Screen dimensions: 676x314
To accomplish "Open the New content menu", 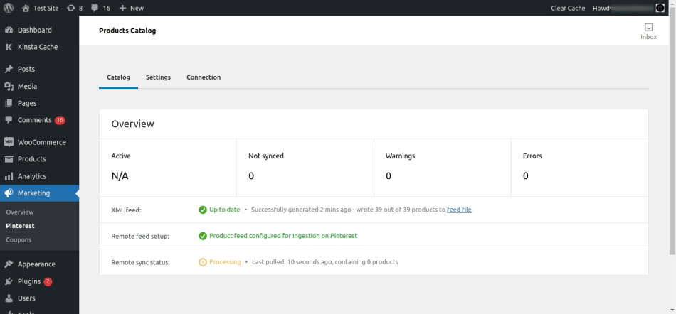I will 131,8.
